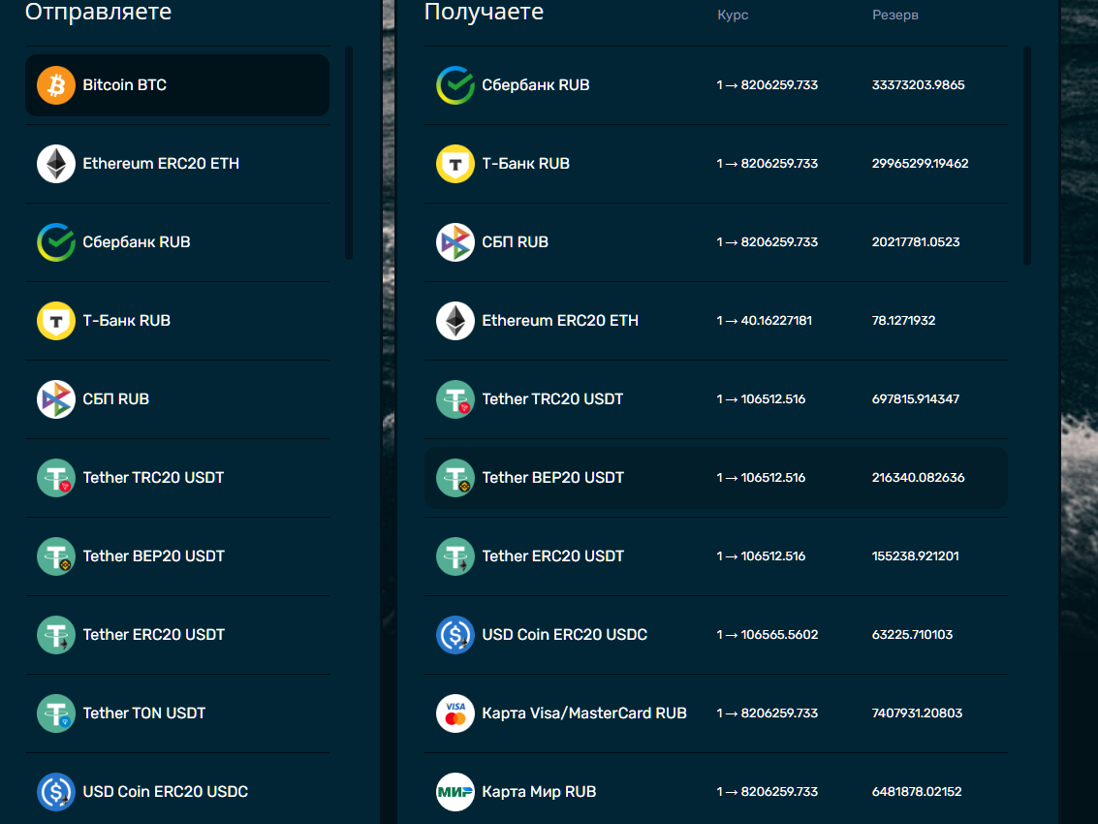
Task: Click the Visa/MasterCard card icon
Action: point(455,713)
